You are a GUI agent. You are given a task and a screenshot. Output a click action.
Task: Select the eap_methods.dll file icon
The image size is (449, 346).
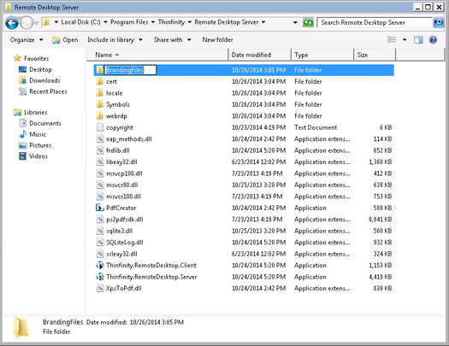click(100, 139)
